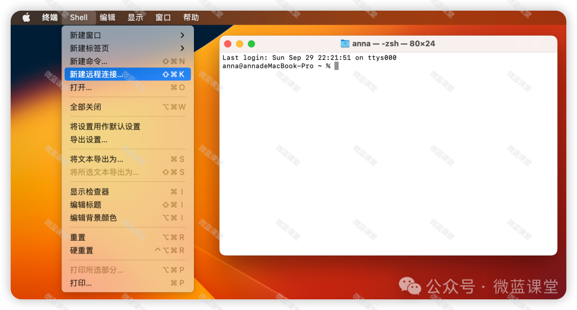577x310 pixels.
Task: Select 打印… menu item
Action: coord(128,283)
